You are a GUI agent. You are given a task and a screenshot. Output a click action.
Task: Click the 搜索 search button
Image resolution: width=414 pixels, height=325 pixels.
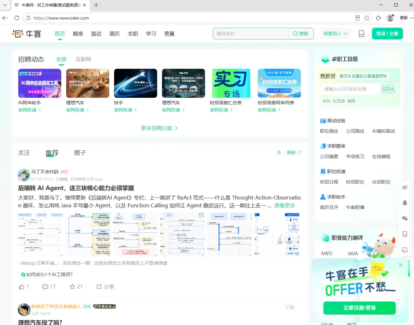pyautogui.click(x=301, y=33)
